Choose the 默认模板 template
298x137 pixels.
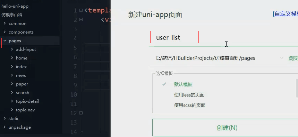tap(183, 84)
